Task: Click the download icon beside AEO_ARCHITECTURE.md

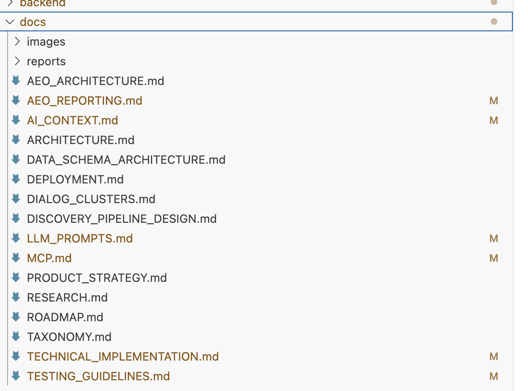Action: (17, 81)
